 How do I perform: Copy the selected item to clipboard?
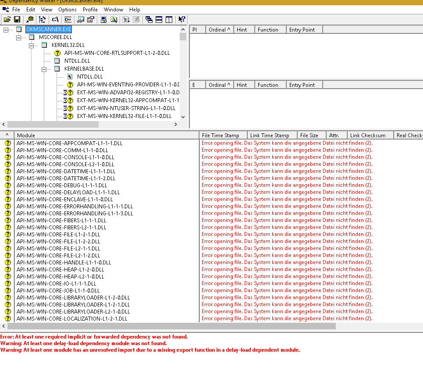(x=30, y=19)
